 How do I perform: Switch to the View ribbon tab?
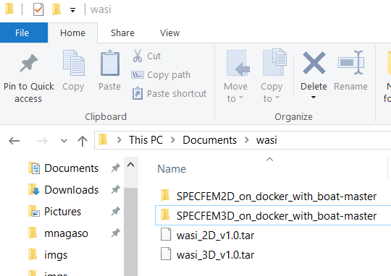(169, 33)
